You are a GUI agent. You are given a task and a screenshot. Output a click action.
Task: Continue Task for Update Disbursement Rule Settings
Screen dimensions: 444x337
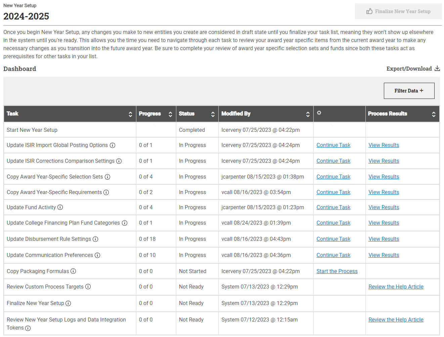point(333,239)
